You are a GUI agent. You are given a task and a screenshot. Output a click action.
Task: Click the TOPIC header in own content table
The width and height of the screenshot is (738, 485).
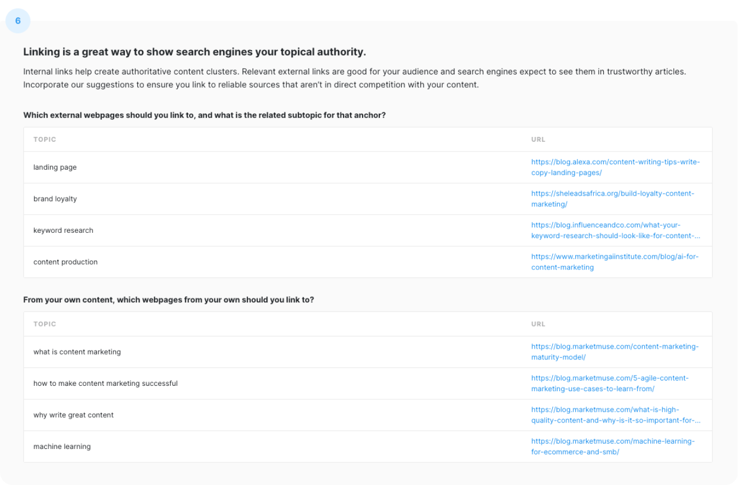(x=45, y=324)
